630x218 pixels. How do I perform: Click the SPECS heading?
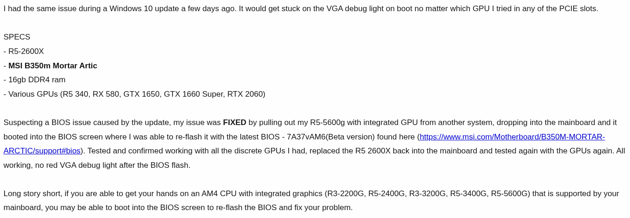pos(17,37)
